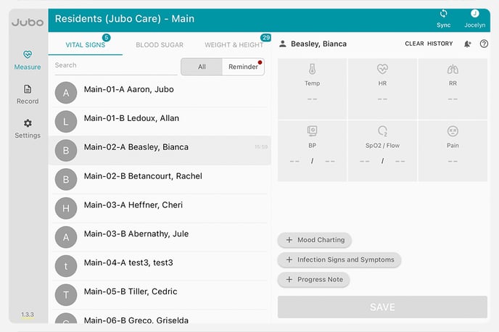The image size is (499, 332).
Task: Click avatar for Beasley, Bianca row
Action: coord(66,151)
